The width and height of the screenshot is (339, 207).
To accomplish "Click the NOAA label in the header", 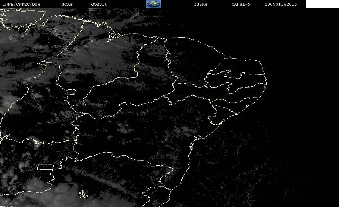I will [x=67, y=4].
